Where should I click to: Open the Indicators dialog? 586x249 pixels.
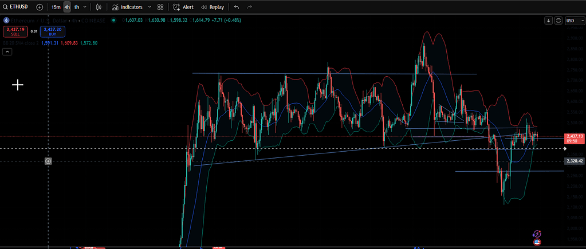click(127, 7)
